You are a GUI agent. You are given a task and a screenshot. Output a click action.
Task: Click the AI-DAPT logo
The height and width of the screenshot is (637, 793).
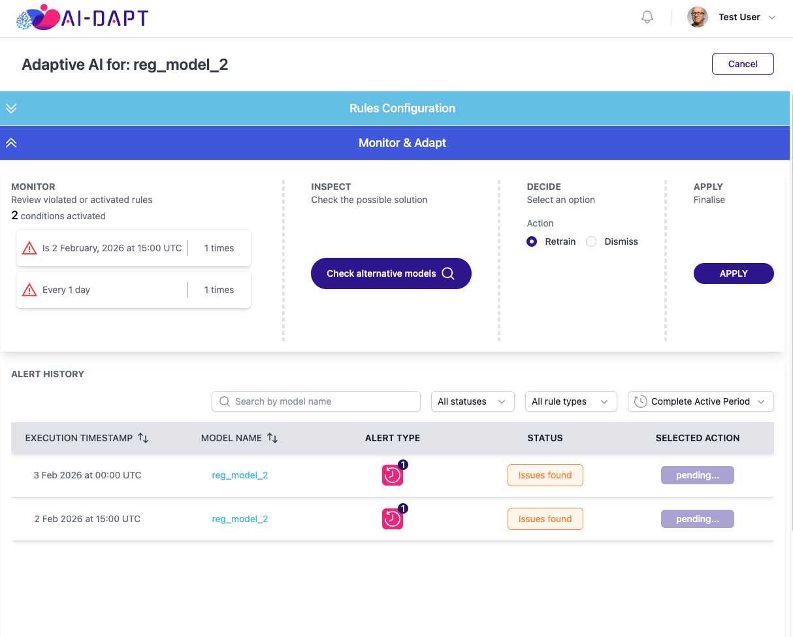tap(82, 18)
